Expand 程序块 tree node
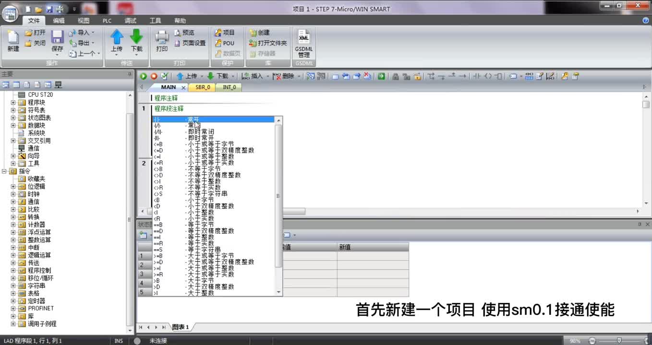Viewport: 652px width, 345px height. 13,103
